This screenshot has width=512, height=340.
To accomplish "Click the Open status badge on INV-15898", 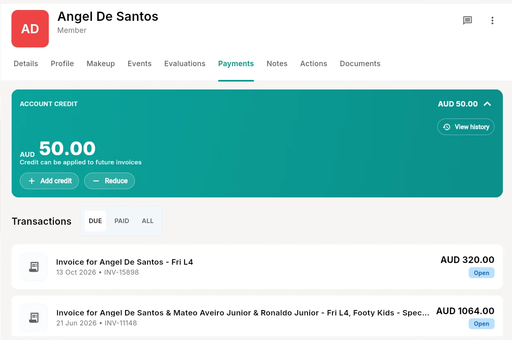I will (482, 273).
